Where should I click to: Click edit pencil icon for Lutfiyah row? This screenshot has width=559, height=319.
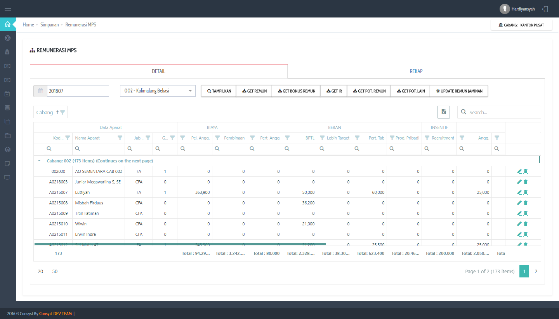click(519, 192)
